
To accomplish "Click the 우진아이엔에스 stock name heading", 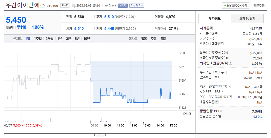I will [25, 5].
